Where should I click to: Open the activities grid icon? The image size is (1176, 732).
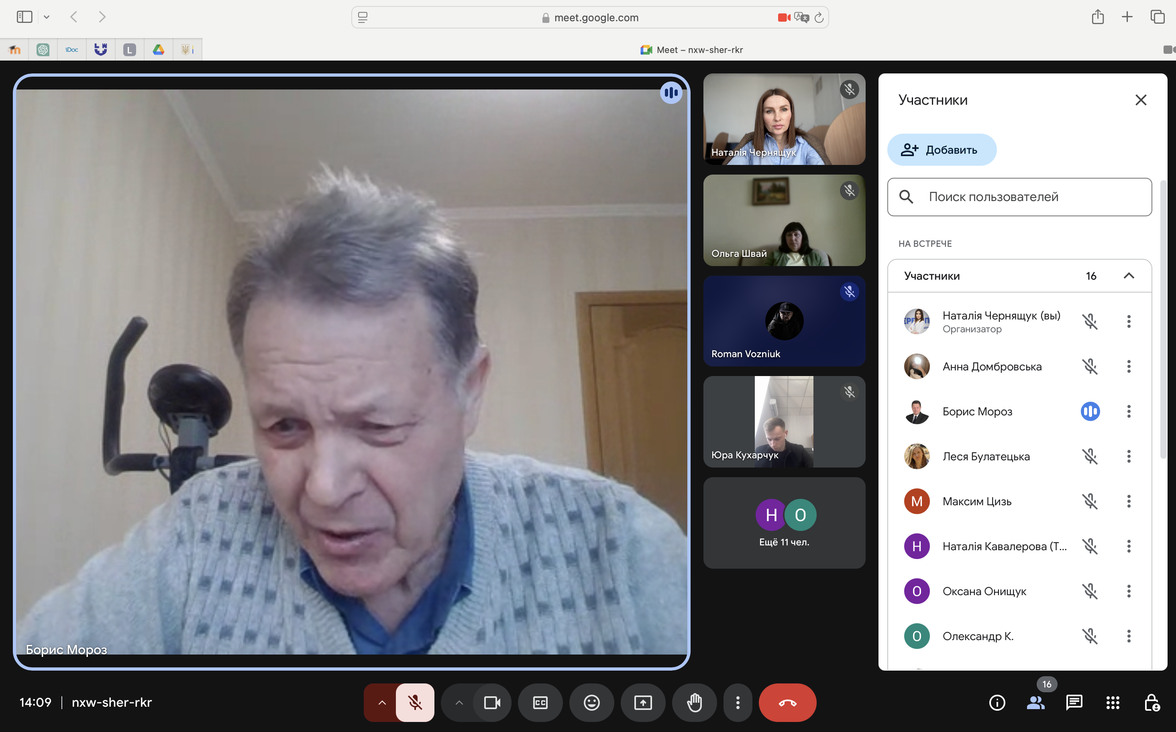(1113, 702)
